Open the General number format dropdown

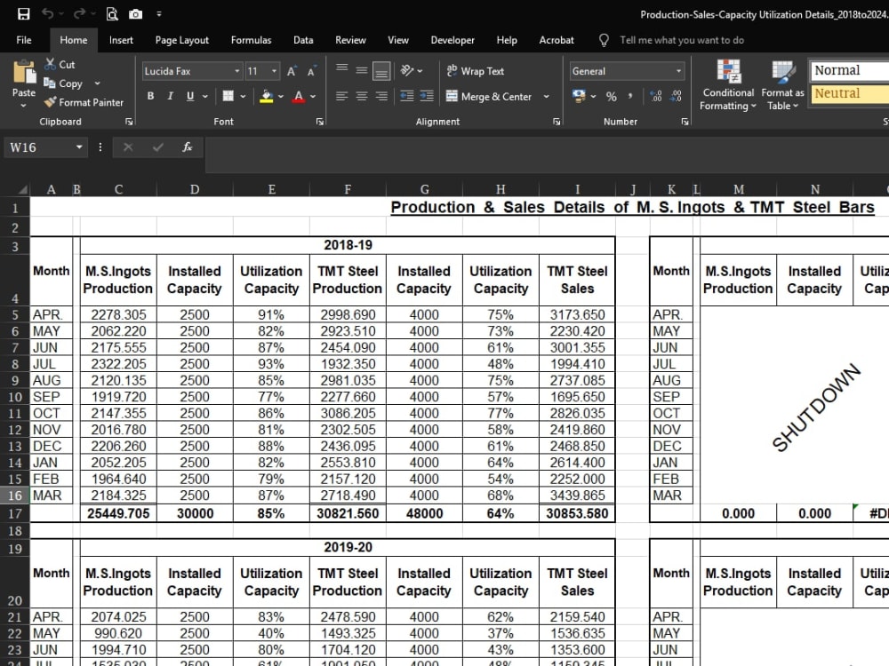click(678, 71)
